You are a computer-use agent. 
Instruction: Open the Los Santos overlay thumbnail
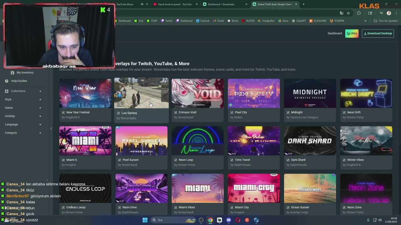point(141,93)
